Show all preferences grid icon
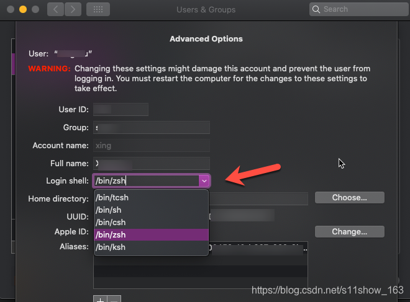410x302 pixels. [x=98, y=10]
